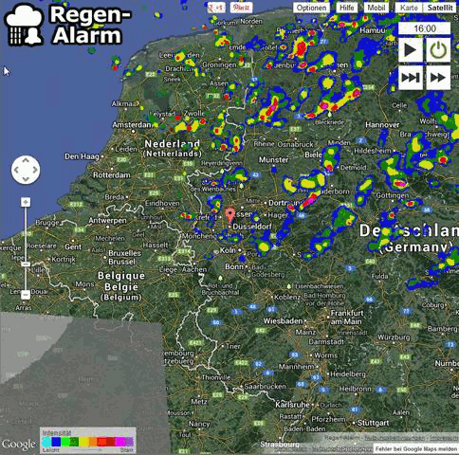Click the Saarbrücken city label
Viewport: 459px width, 455px height.
tap(265, 387)
